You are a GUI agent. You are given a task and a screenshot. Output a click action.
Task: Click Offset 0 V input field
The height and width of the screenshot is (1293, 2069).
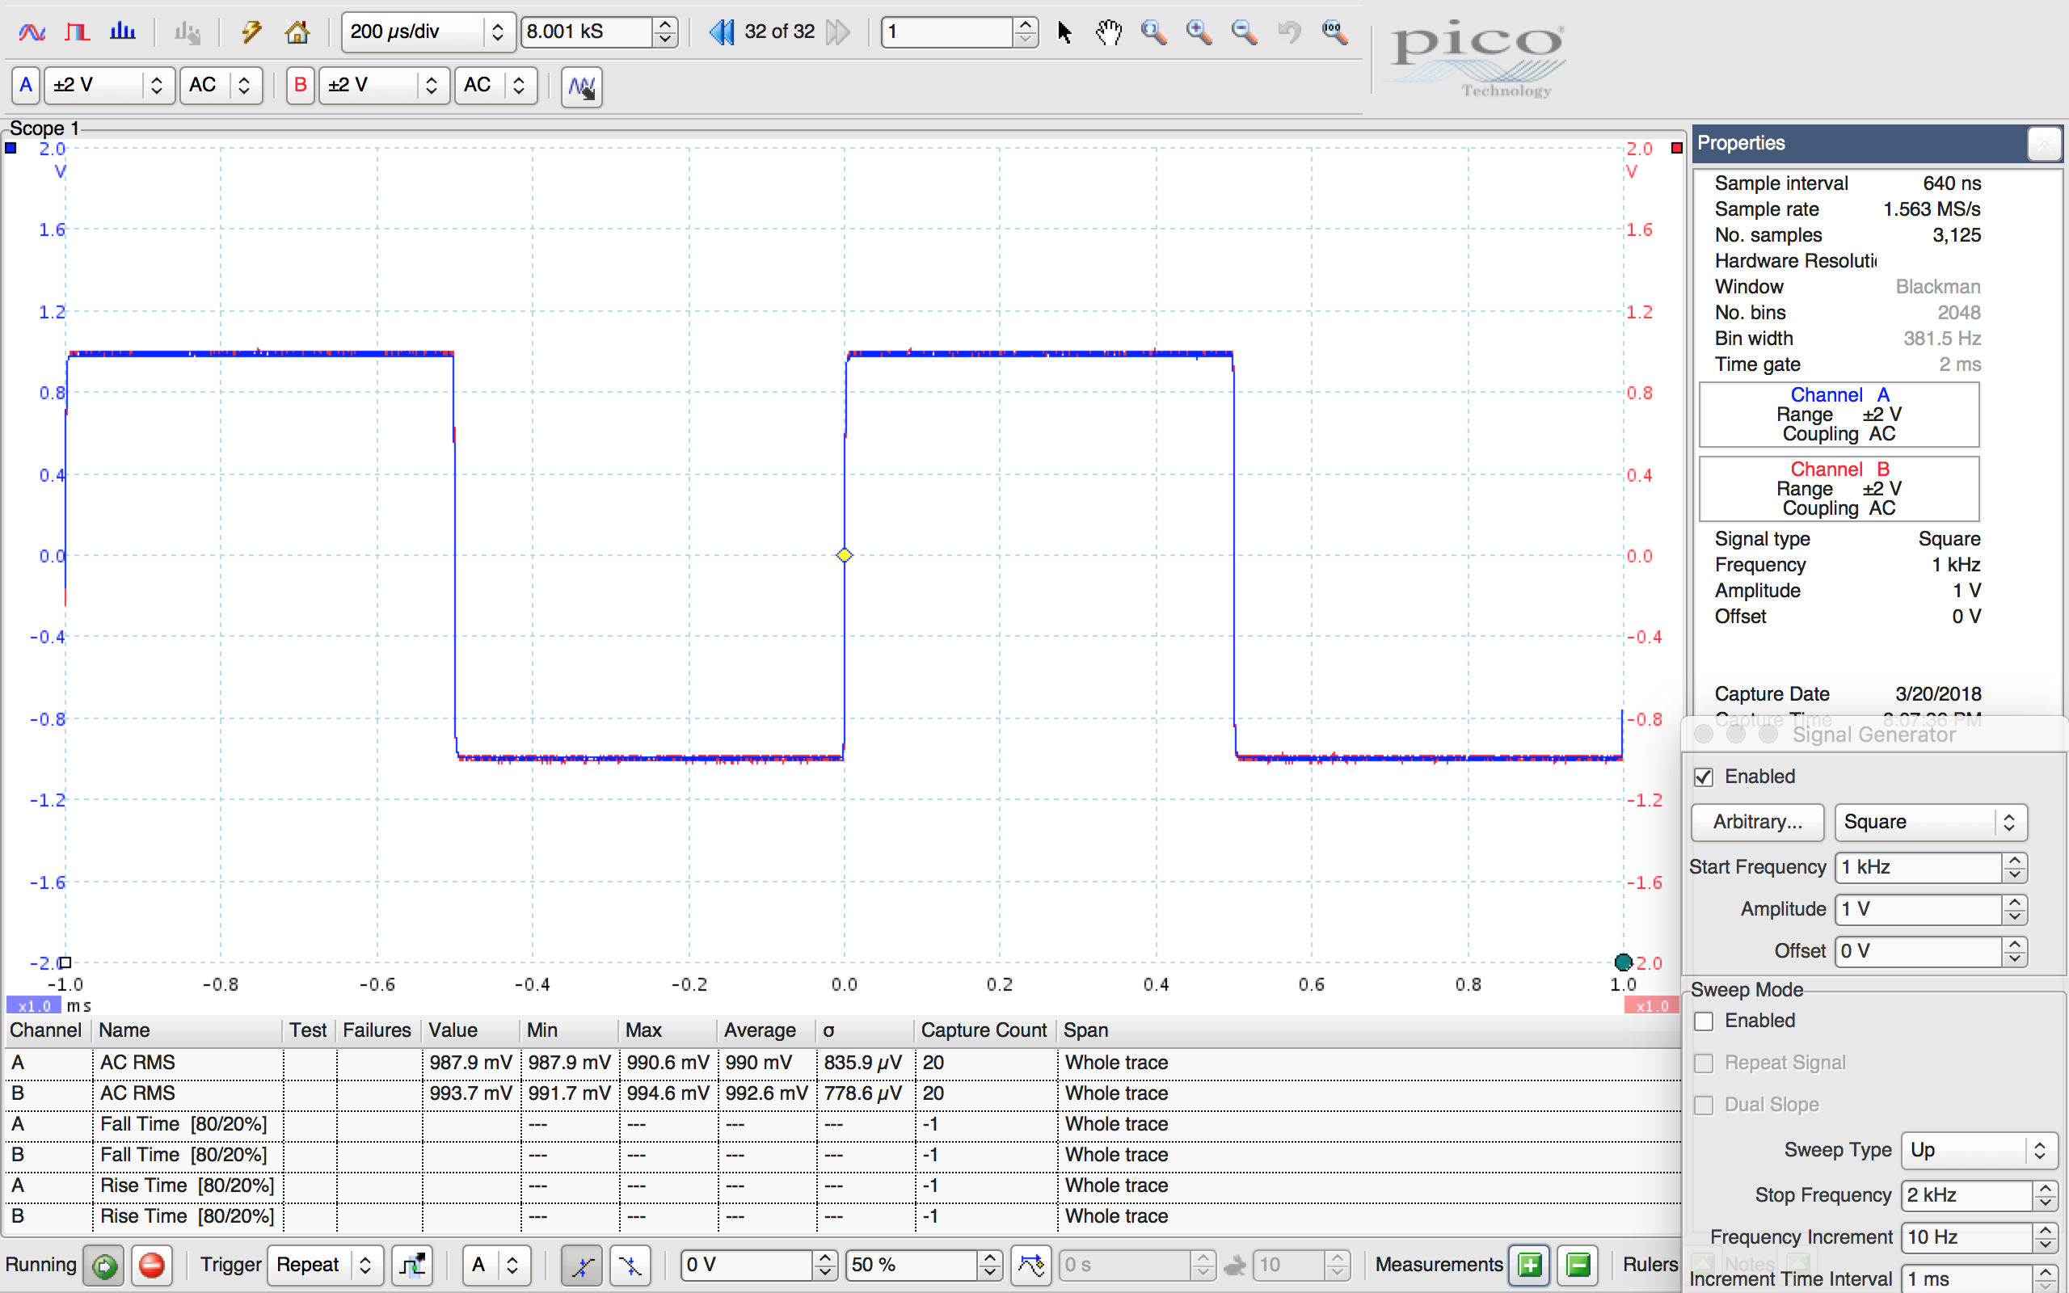(1918, 951)
